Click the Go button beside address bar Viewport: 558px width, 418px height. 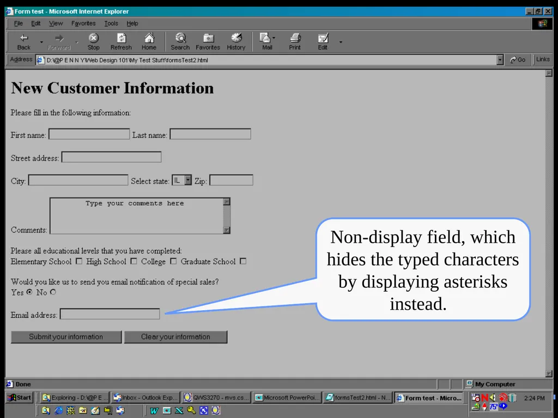pos(518,60)
